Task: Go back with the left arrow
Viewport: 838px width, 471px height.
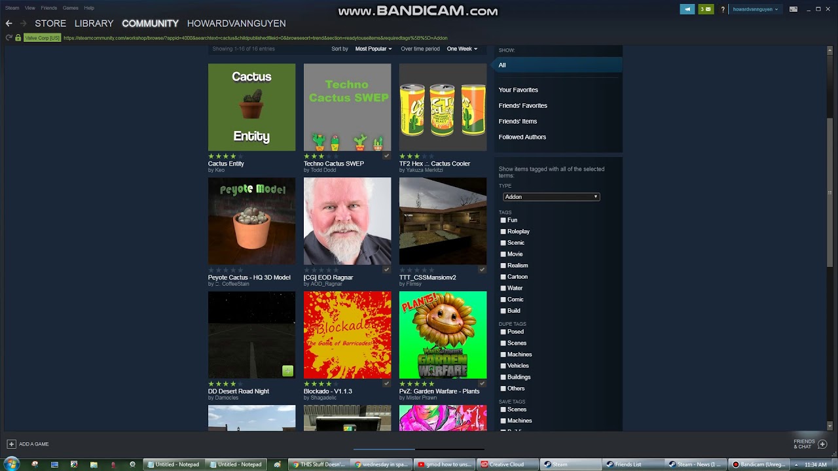Action: click(9, 23)
